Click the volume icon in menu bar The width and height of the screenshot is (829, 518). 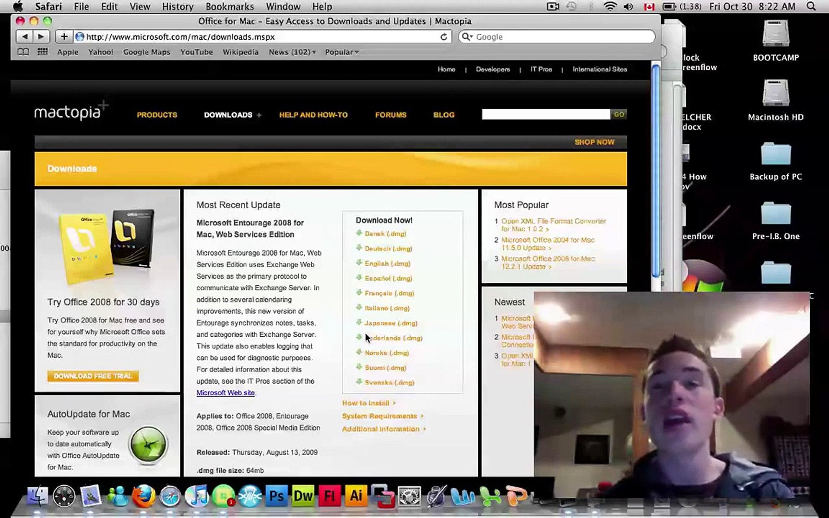(x=628, y=7)
